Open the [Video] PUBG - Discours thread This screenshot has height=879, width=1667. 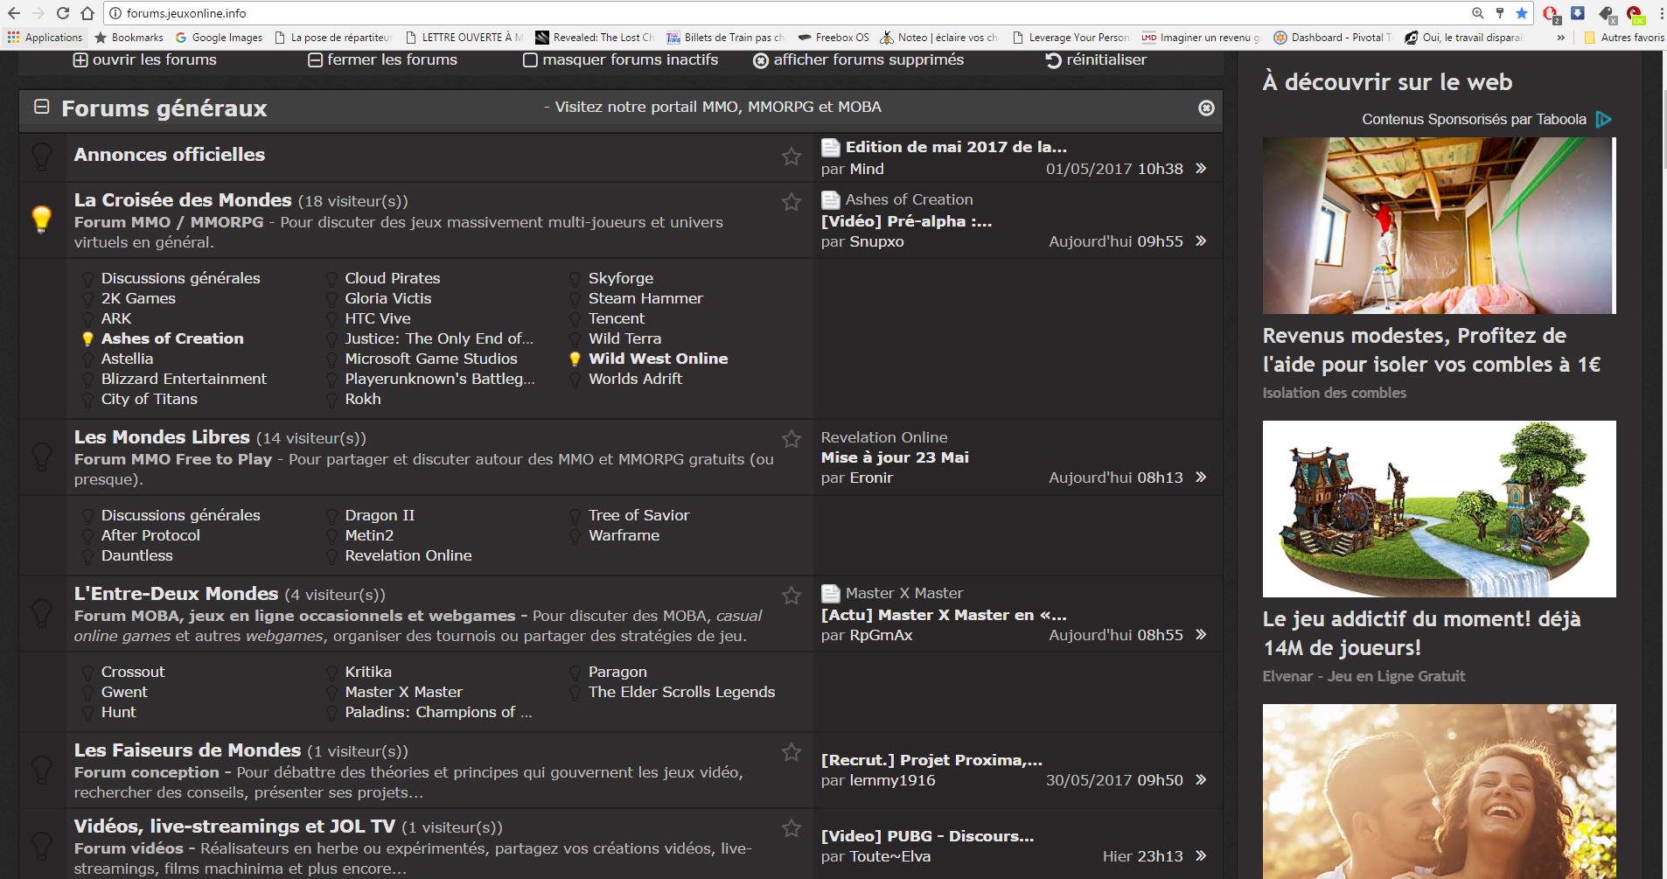927,836
